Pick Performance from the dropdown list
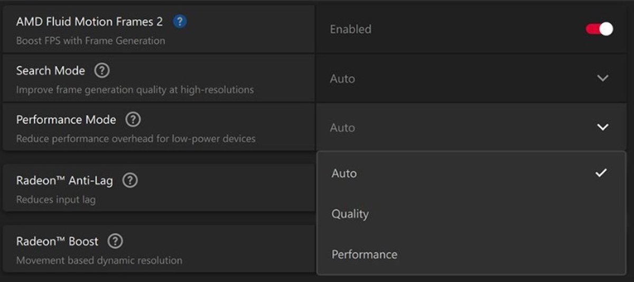Viewport: 634px width, 282px height. [x=365, y=255]
